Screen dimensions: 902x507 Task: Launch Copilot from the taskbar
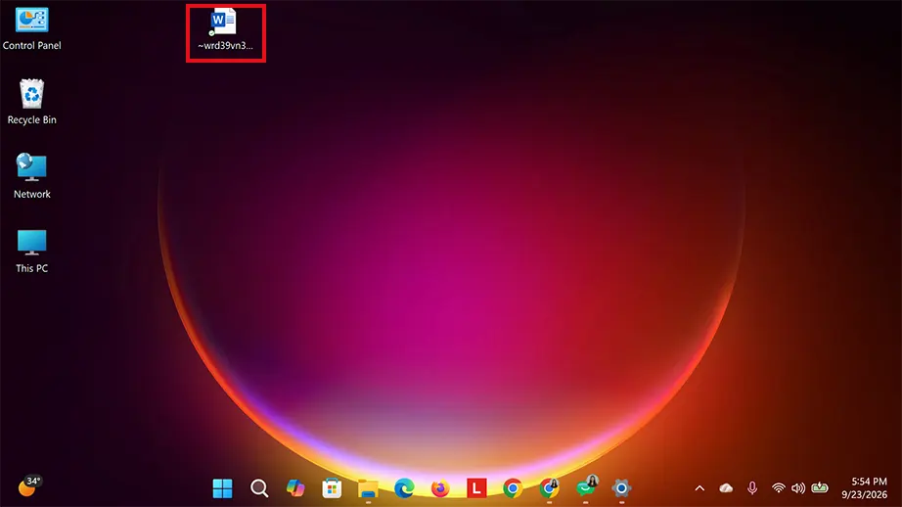[295, 488]
